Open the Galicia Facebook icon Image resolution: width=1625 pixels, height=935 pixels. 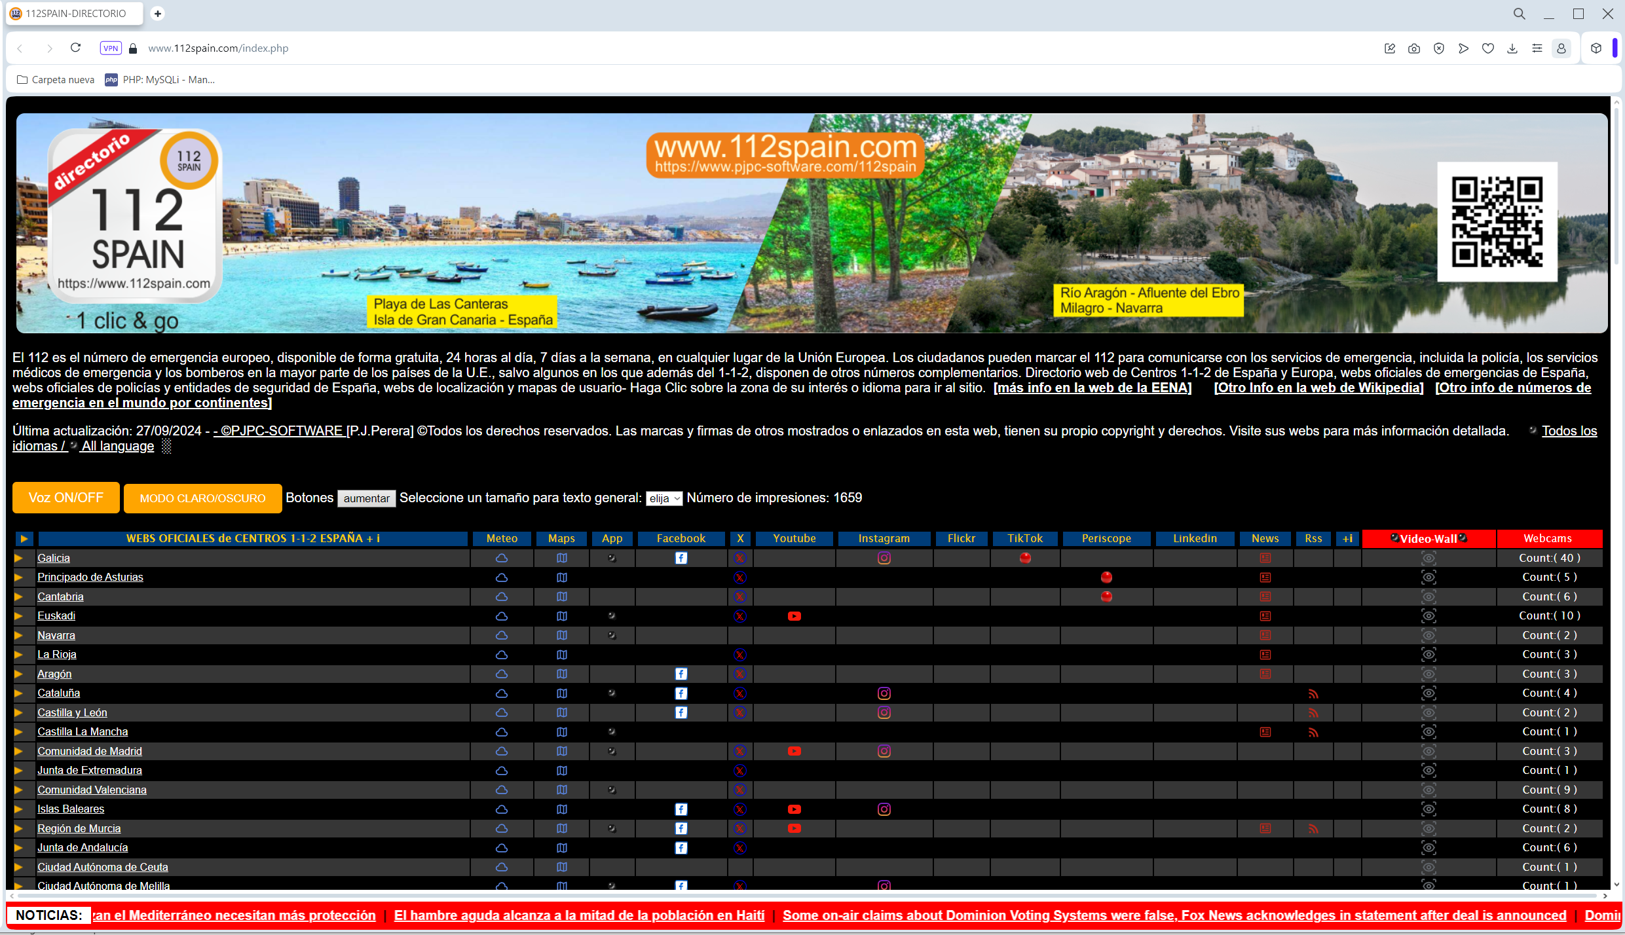681,558
